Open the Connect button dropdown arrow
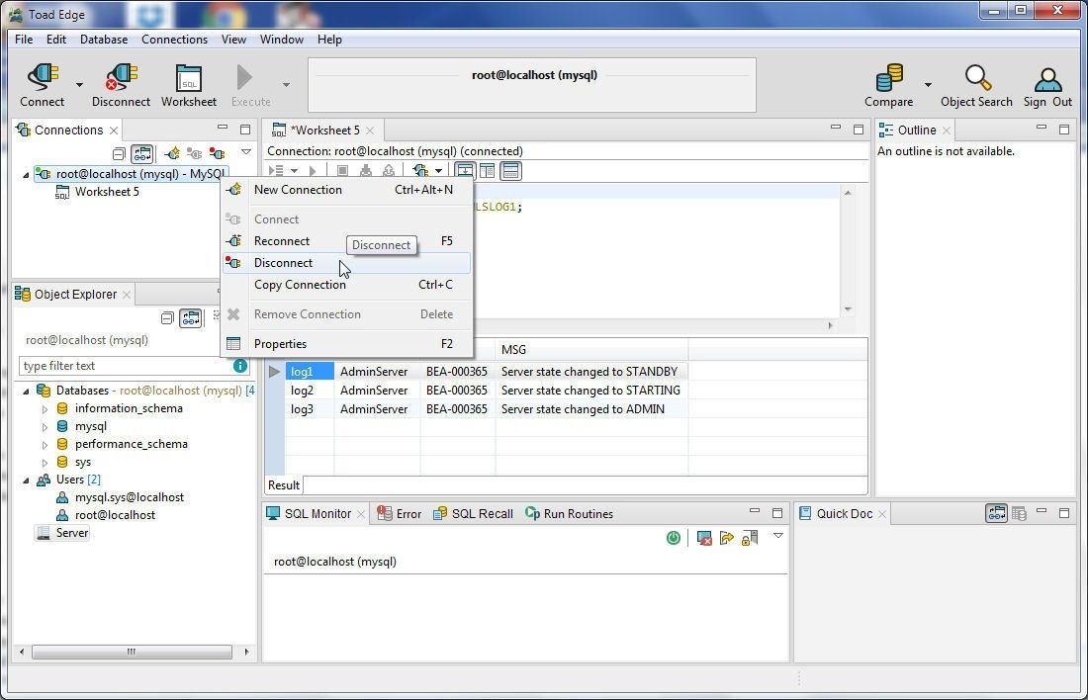 pyautogui.click(x=79, y=85)
